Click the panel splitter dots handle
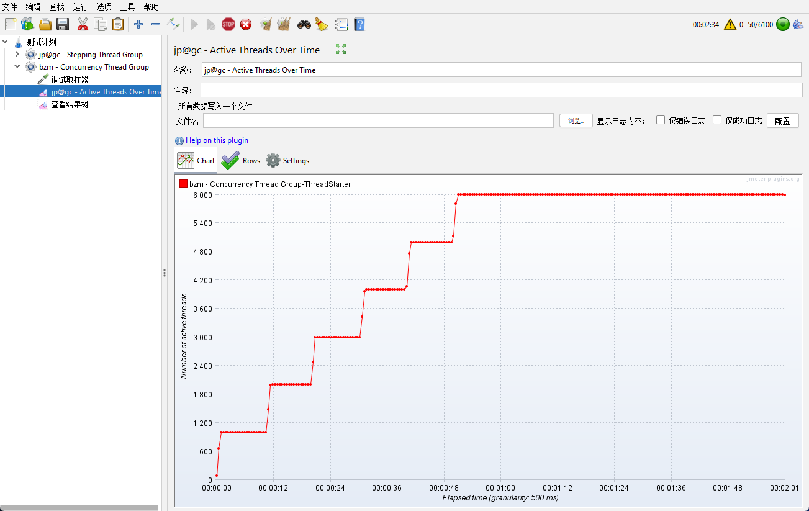Screen dimensions: 809x511 pos(165,273)
